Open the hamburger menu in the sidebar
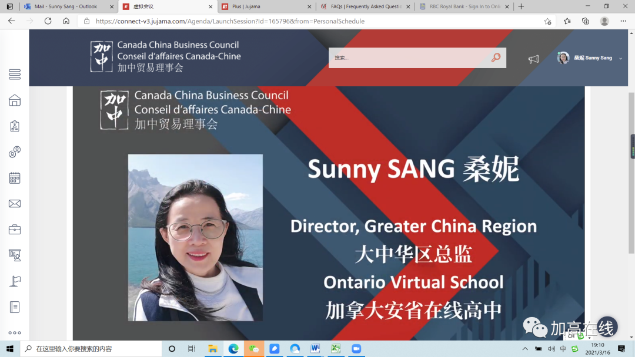Viewport: 635px width, 357px height. click(15, 75)
